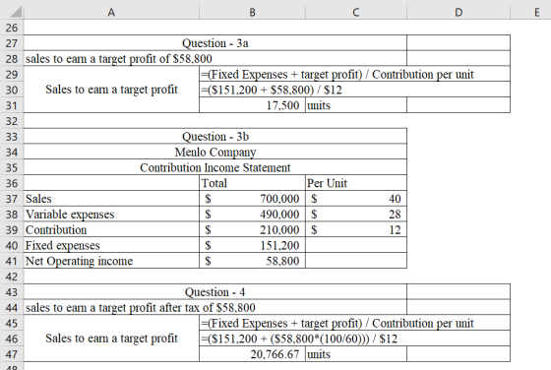
Task: Click the formula text cell in row 45
Action: tap(354, 323)
